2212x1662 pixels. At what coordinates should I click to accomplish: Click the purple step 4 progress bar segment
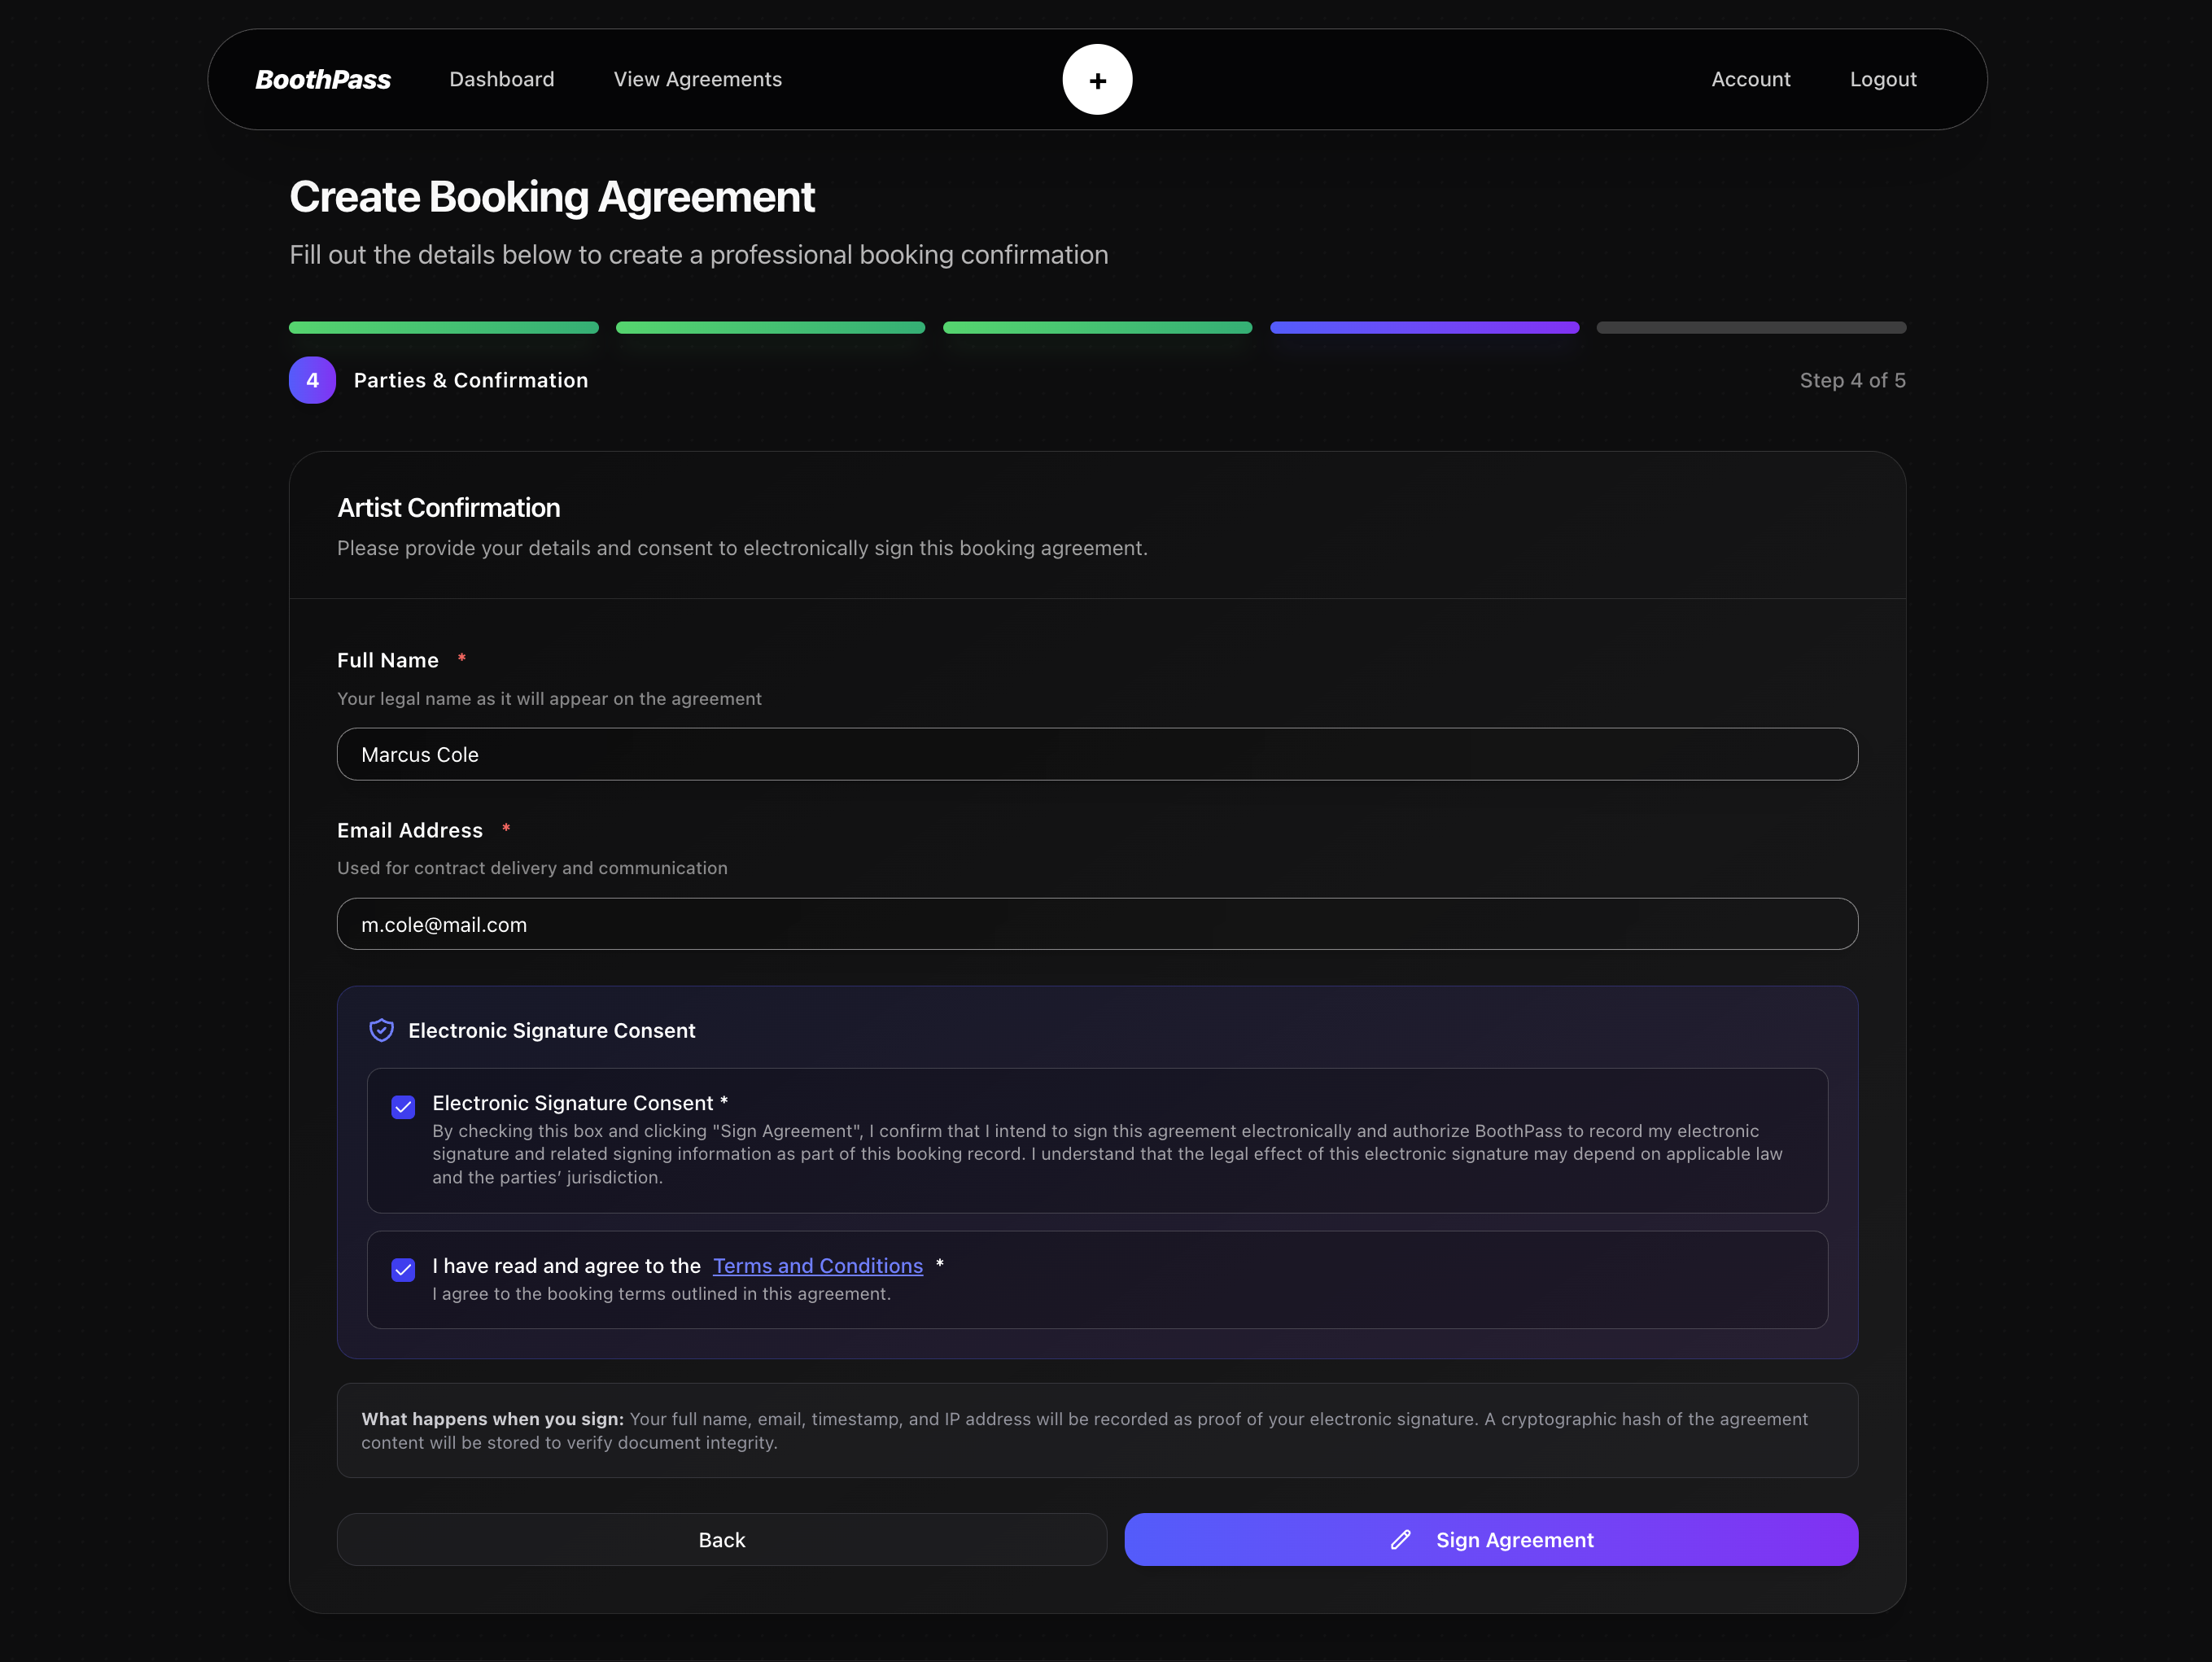pos(1424,327)
